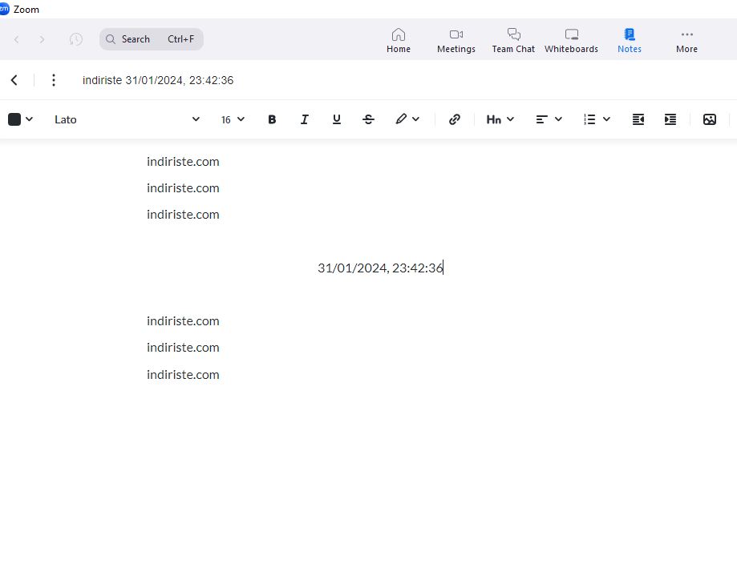Viewport: 737px width, 580px height.
Task: Expand the text color dropdown arrow
Action: pos(29,119)
